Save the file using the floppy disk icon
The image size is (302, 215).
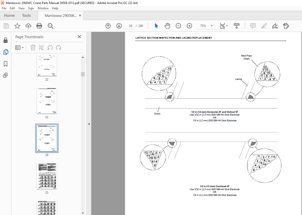pyautogui.click(x=6, y=26)
